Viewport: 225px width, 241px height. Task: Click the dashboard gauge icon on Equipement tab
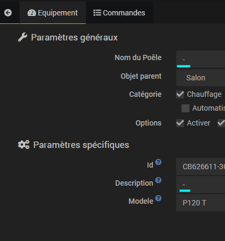(x=32, y=13)
